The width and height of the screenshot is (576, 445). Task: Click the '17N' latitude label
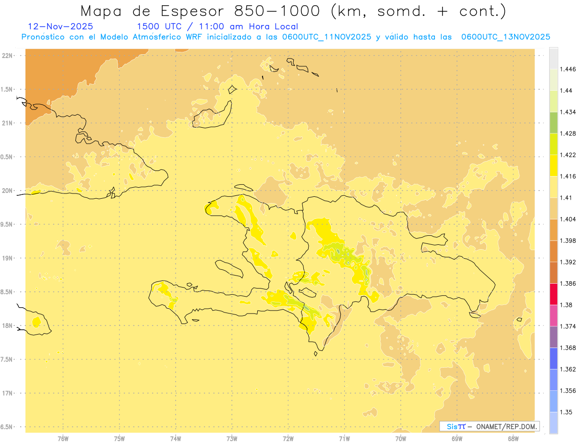[7, 393]
